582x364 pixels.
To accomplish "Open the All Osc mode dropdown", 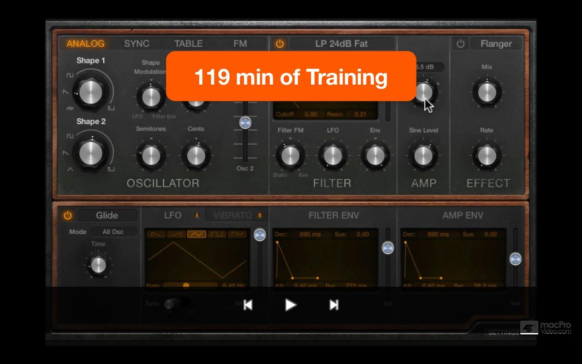I will 113,232.
